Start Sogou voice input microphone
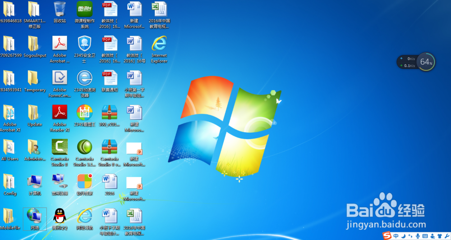 [418, 236]
